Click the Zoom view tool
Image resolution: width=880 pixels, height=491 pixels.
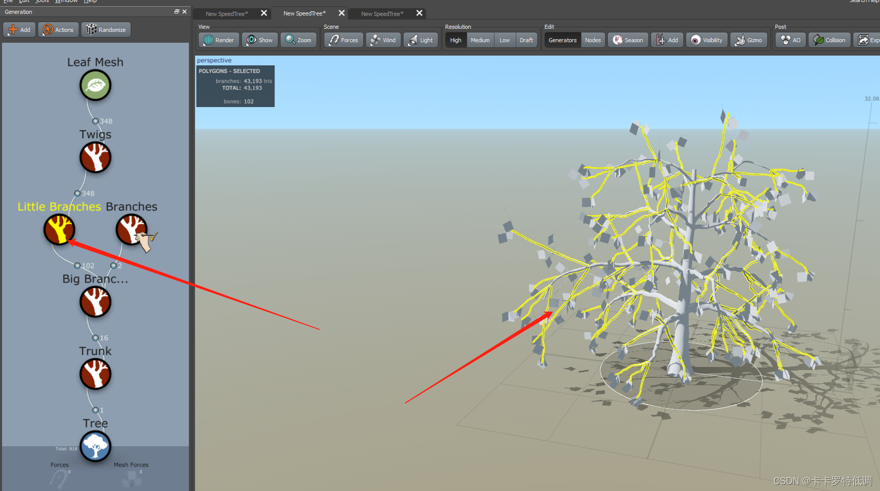(298, 40)
